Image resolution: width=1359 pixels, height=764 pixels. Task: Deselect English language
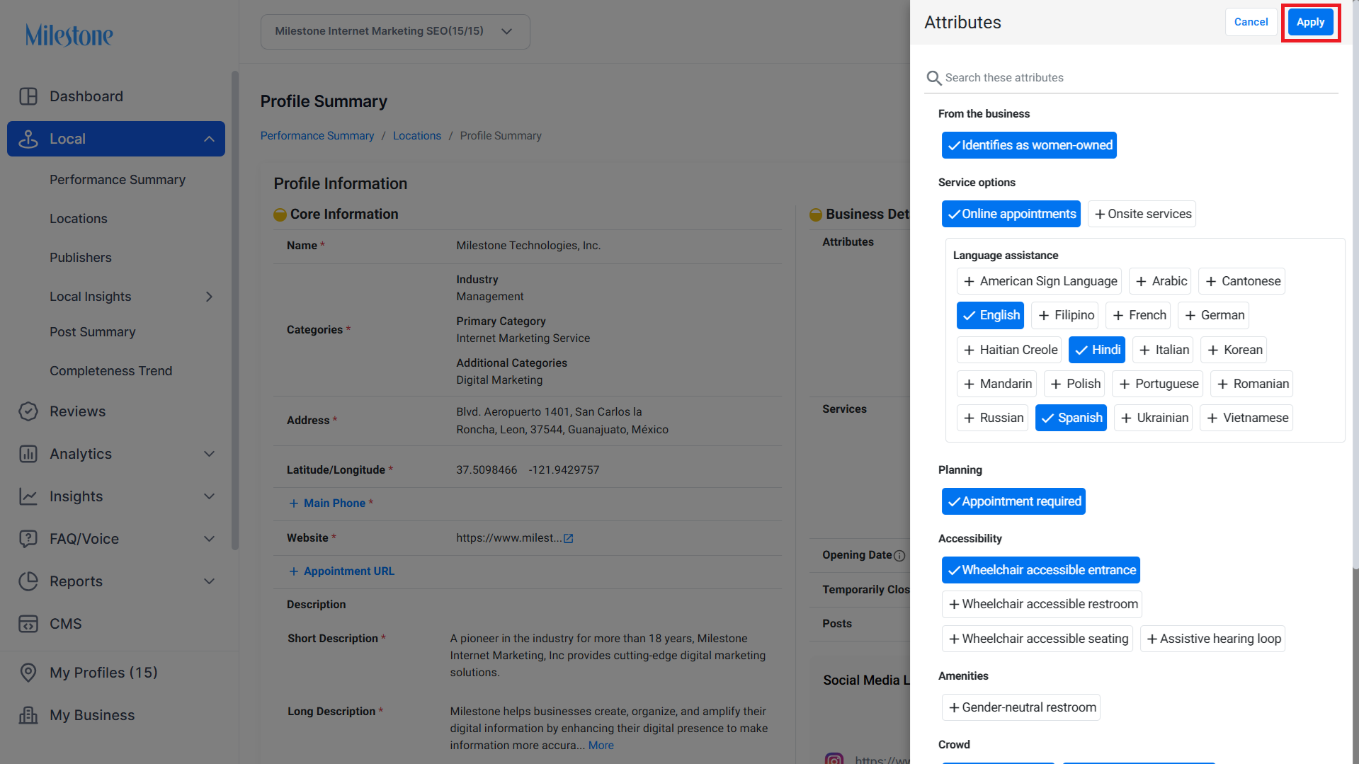990,315
